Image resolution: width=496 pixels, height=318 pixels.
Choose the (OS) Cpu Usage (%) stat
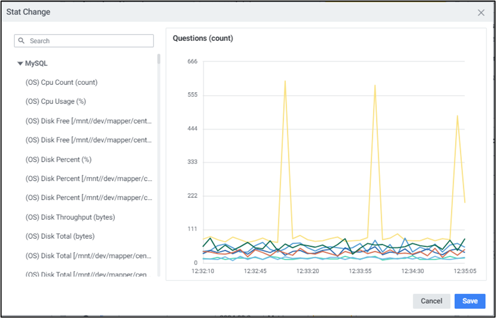(56, 102)
